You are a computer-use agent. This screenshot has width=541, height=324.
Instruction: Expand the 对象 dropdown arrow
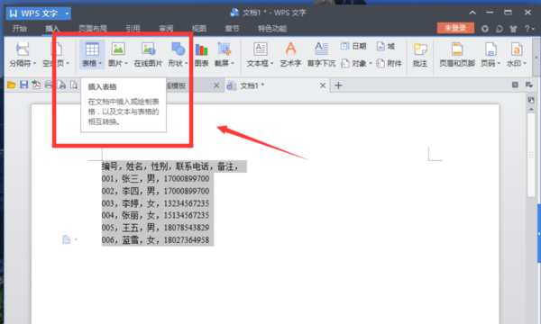(371, 63)
